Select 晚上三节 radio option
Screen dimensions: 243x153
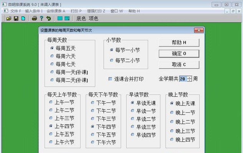(x=183, y=131)
